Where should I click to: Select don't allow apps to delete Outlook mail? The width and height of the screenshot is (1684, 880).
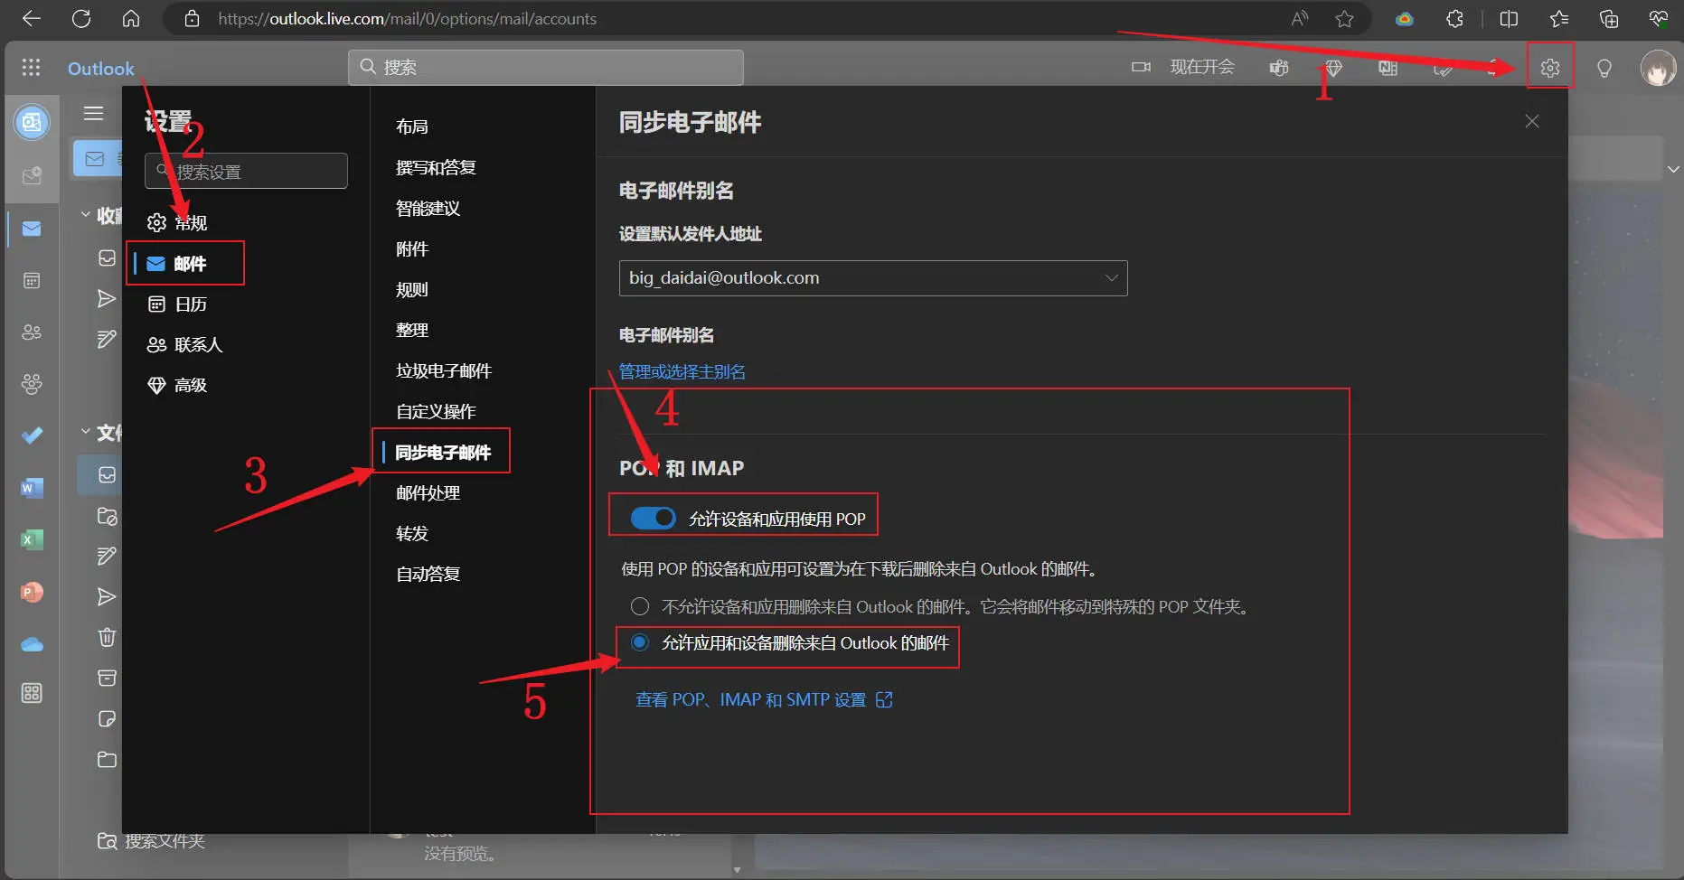click(x=640, y=606)
